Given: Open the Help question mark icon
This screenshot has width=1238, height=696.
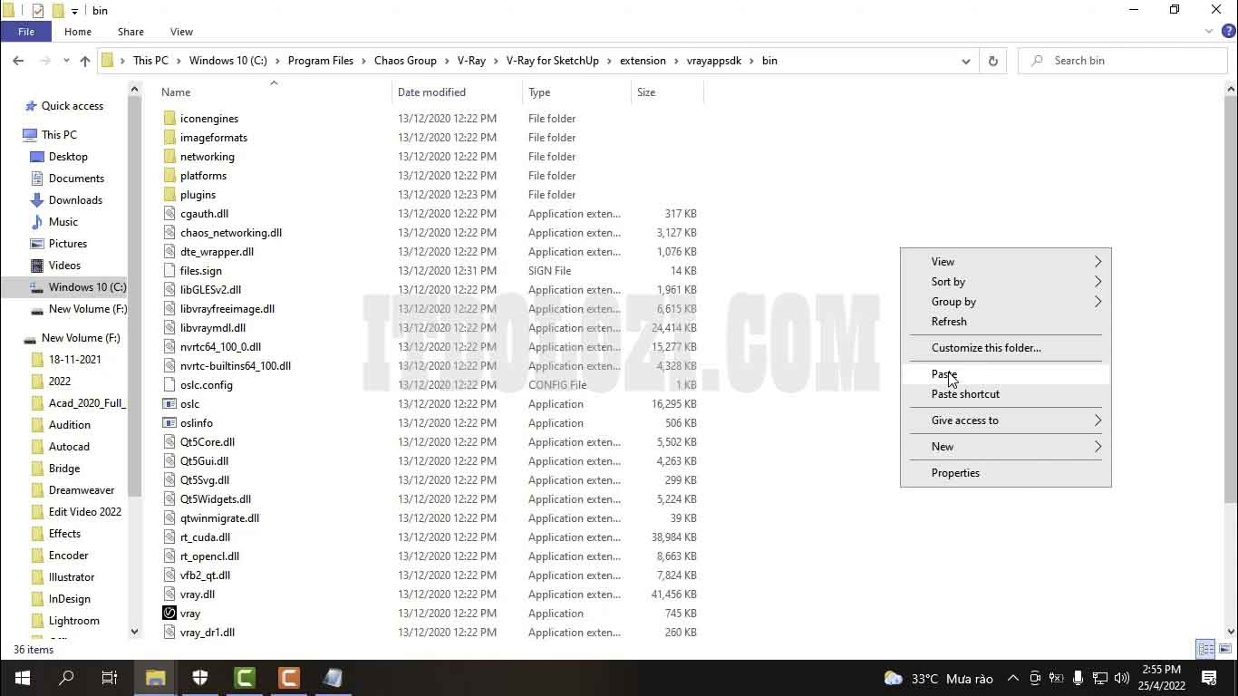Looking at the screenshot, I should [x=1228, y=32].
